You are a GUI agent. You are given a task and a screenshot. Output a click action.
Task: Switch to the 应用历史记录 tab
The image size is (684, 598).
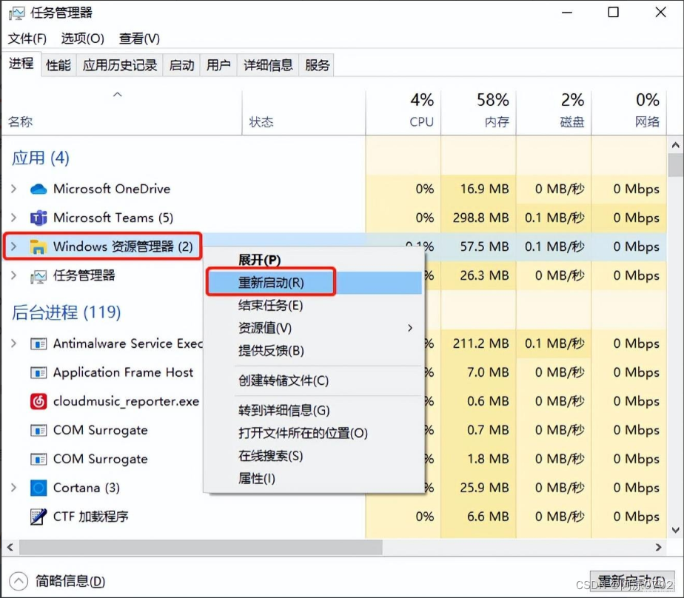[119, 65]
